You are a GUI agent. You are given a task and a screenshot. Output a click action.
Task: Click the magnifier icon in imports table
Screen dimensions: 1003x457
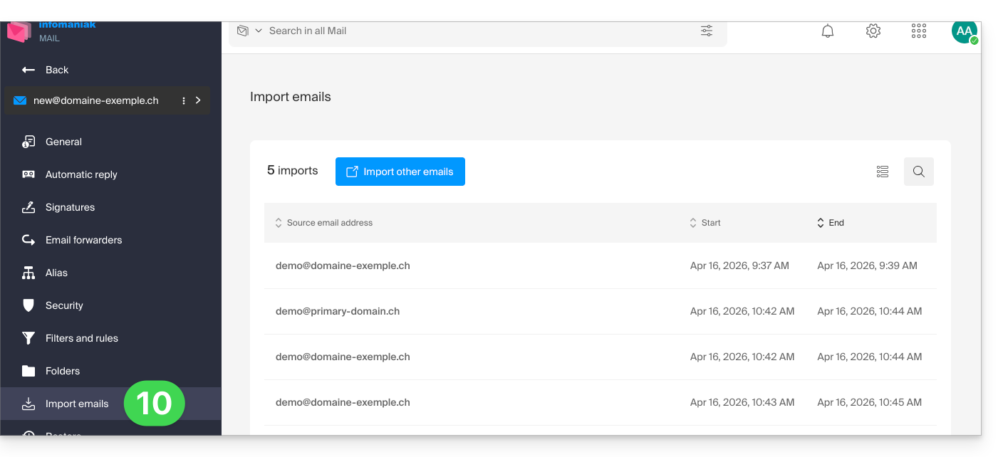pos(919,172)
